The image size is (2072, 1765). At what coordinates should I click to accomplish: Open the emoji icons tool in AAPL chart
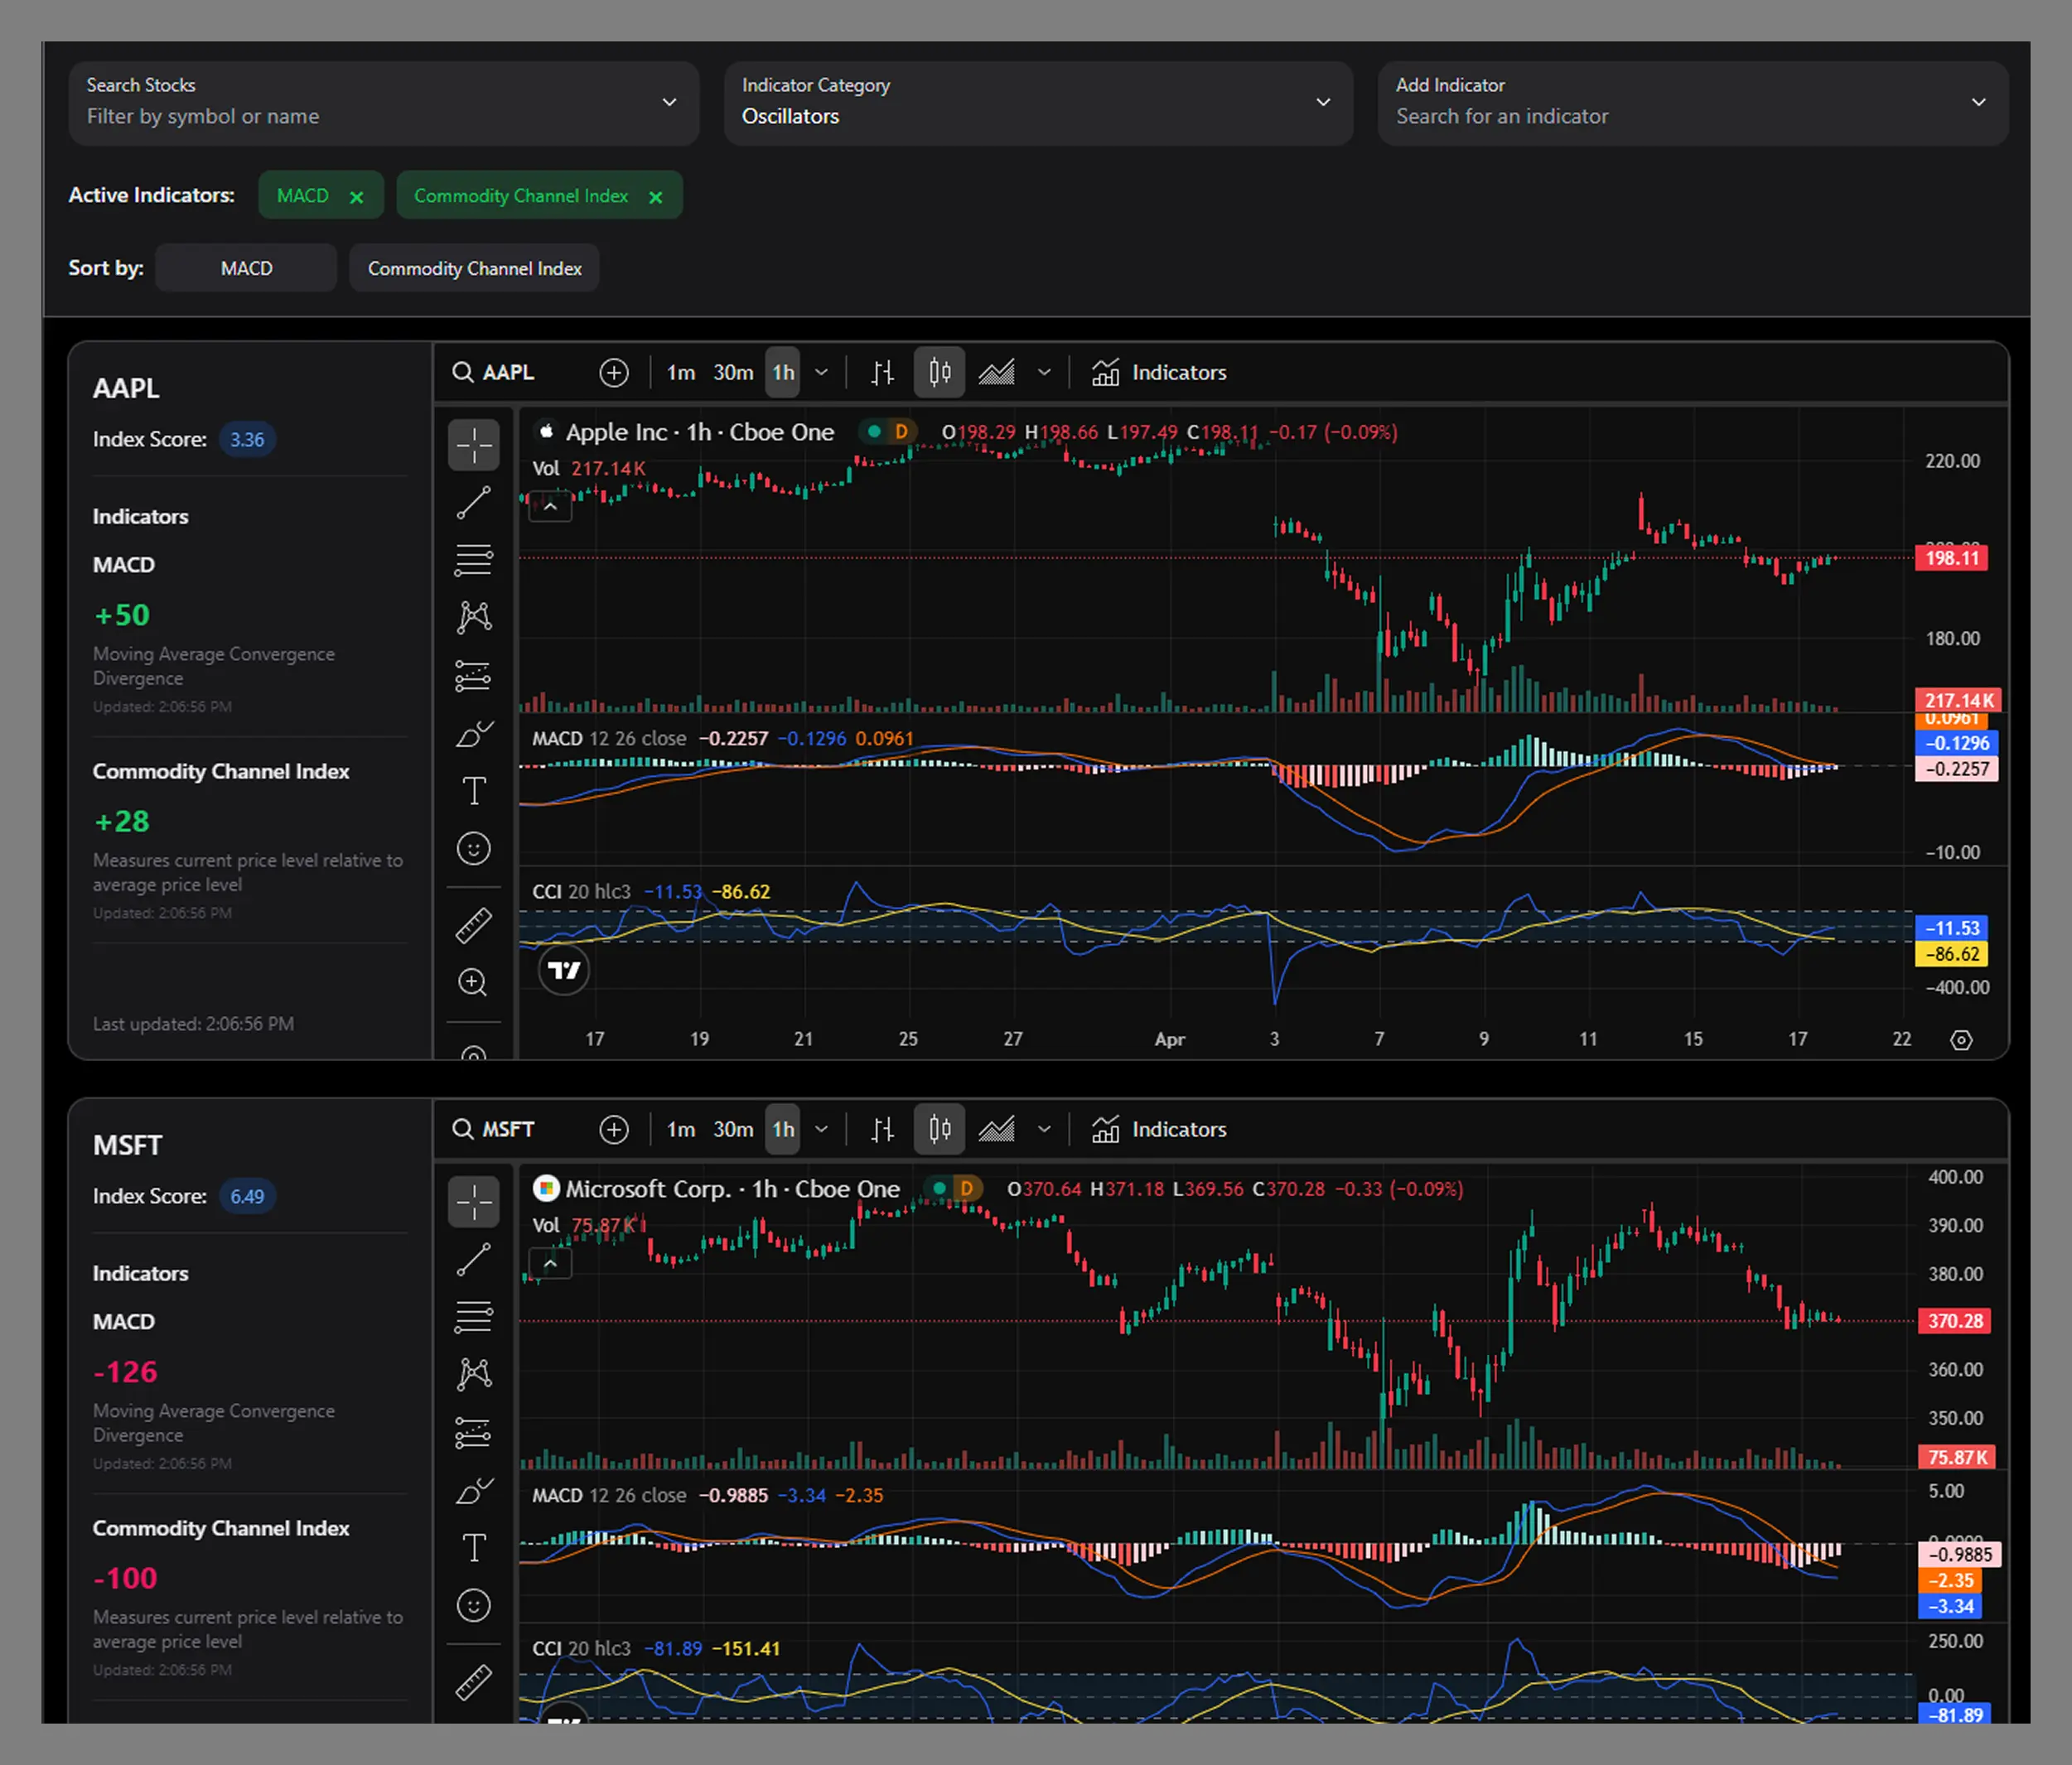(x=474, y=849)
